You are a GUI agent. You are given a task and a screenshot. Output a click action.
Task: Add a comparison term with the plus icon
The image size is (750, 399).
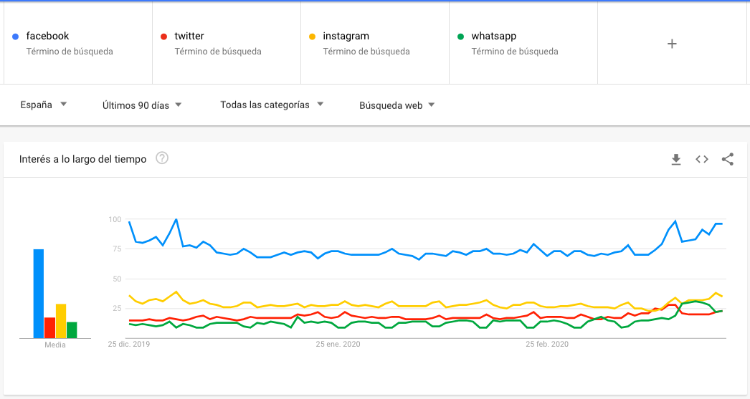point(672,44)
